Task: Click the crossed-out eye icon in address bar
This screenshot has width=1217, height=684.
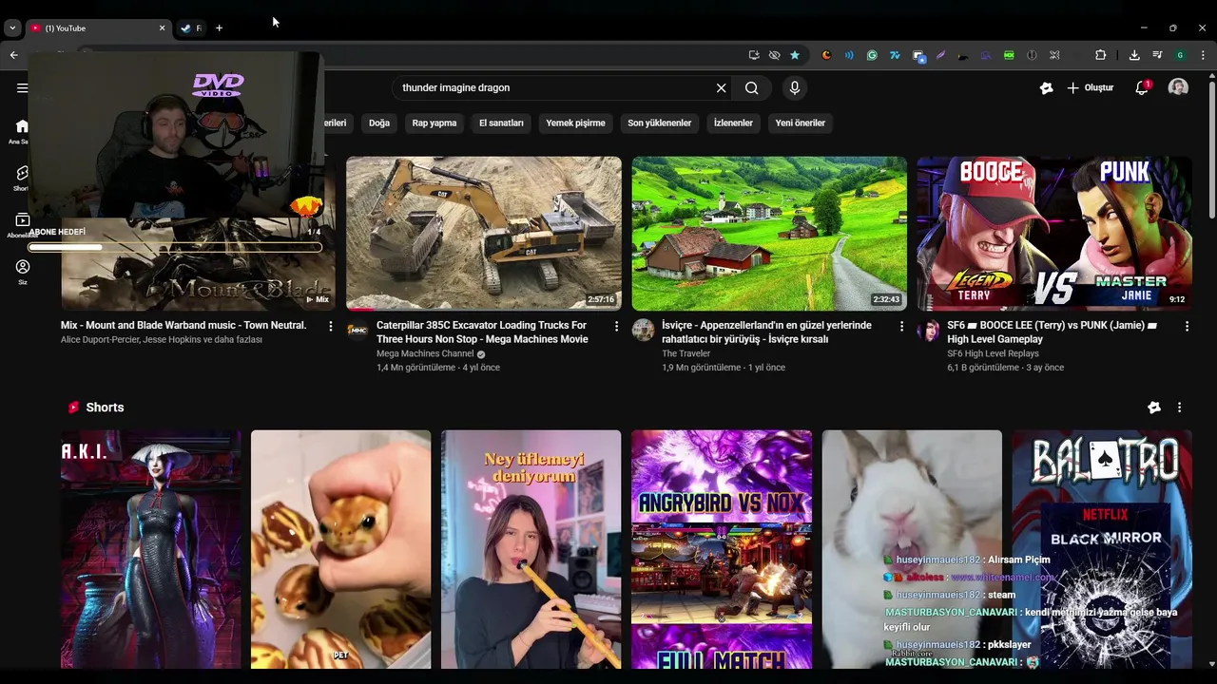Action: point(775,55)
